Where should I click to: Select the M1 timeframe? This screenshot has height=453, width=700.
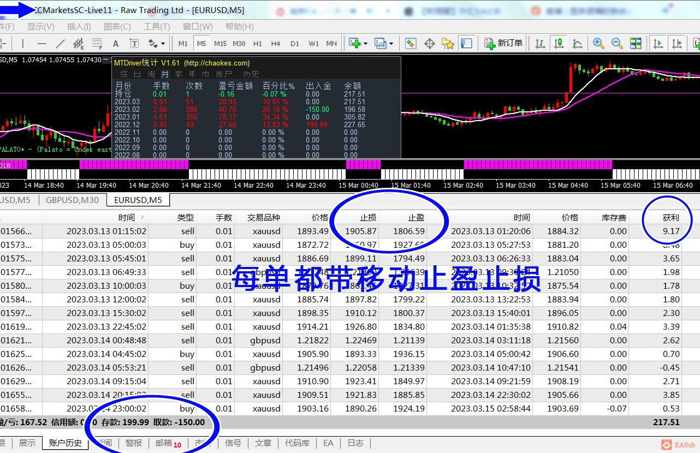tap(183, 44)
